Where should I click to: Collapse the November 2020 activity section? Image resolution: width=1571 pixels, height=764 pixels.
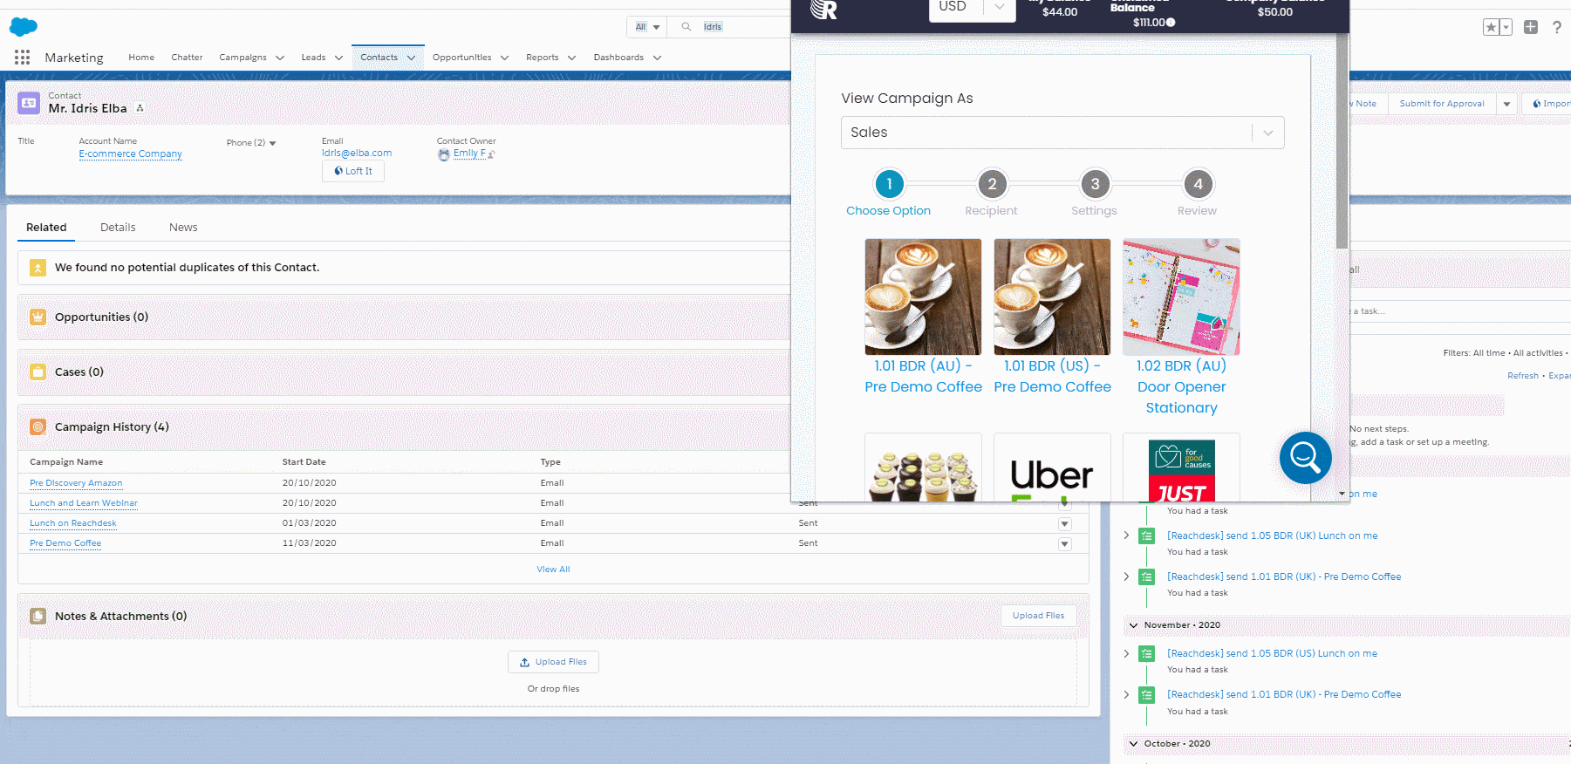[x=1133, y=625]
